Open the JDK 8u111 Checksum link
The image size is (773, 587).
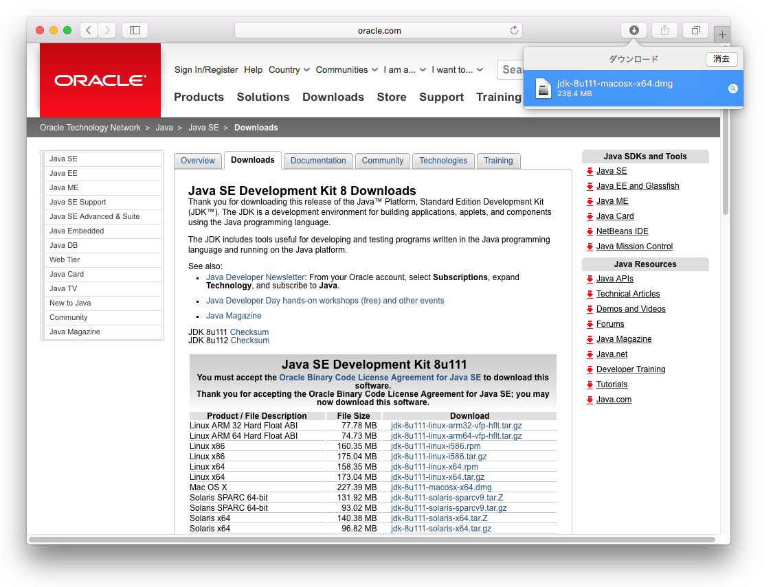tap(249, 332)
